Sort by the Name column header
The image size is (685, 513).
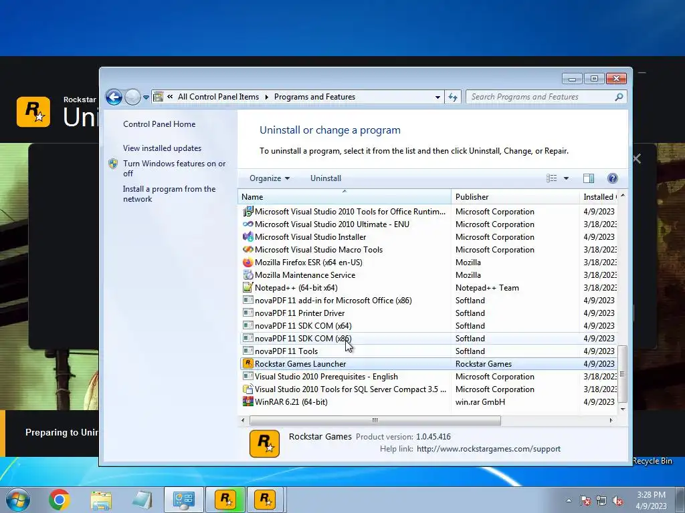coord(345,197)
